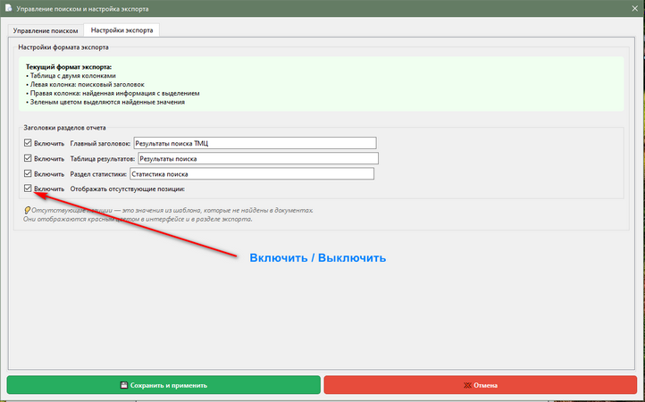Click the Сохранить и применить button
The height and width of the screenshot is (402, 645).
pos(163,385)
